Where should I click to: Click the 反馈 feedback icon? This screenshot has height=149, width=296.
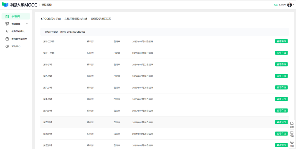click(292, 124)
